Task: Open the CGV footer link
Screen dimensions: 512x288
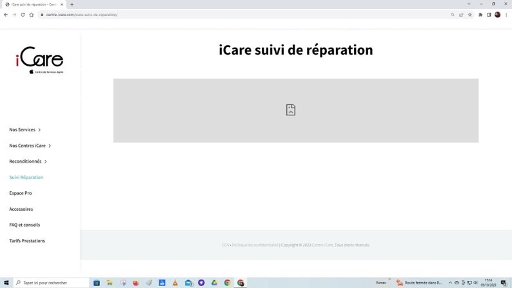Action: [x=225, y=245]
